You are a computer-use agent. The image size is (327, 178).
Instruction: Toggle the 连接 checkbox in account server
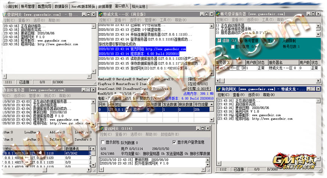point(219,40)
